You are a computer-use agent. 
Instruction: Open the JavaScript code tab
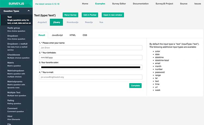pyautogui.click(x=57, y=35)
